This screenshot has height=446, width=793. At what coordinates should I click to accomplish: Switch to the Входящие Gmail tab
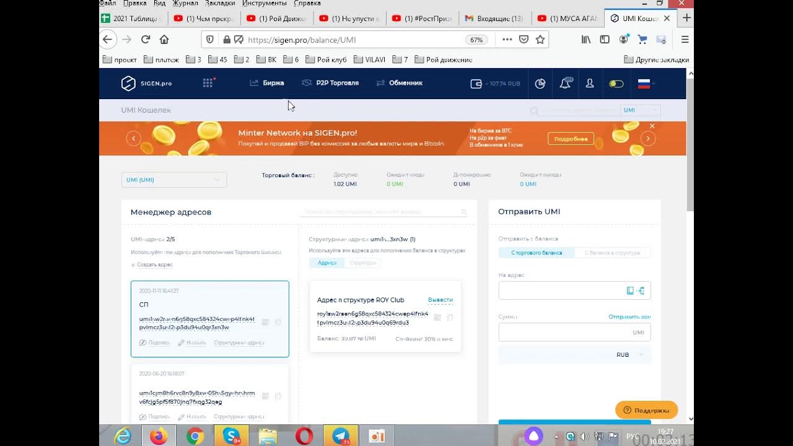[494, 19]
